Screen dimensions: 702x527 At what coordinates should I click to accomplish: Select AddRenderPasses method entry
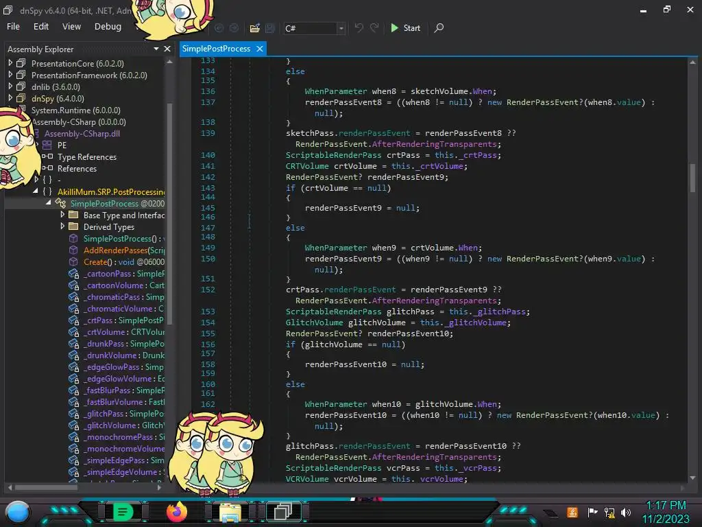coord(123,250)
